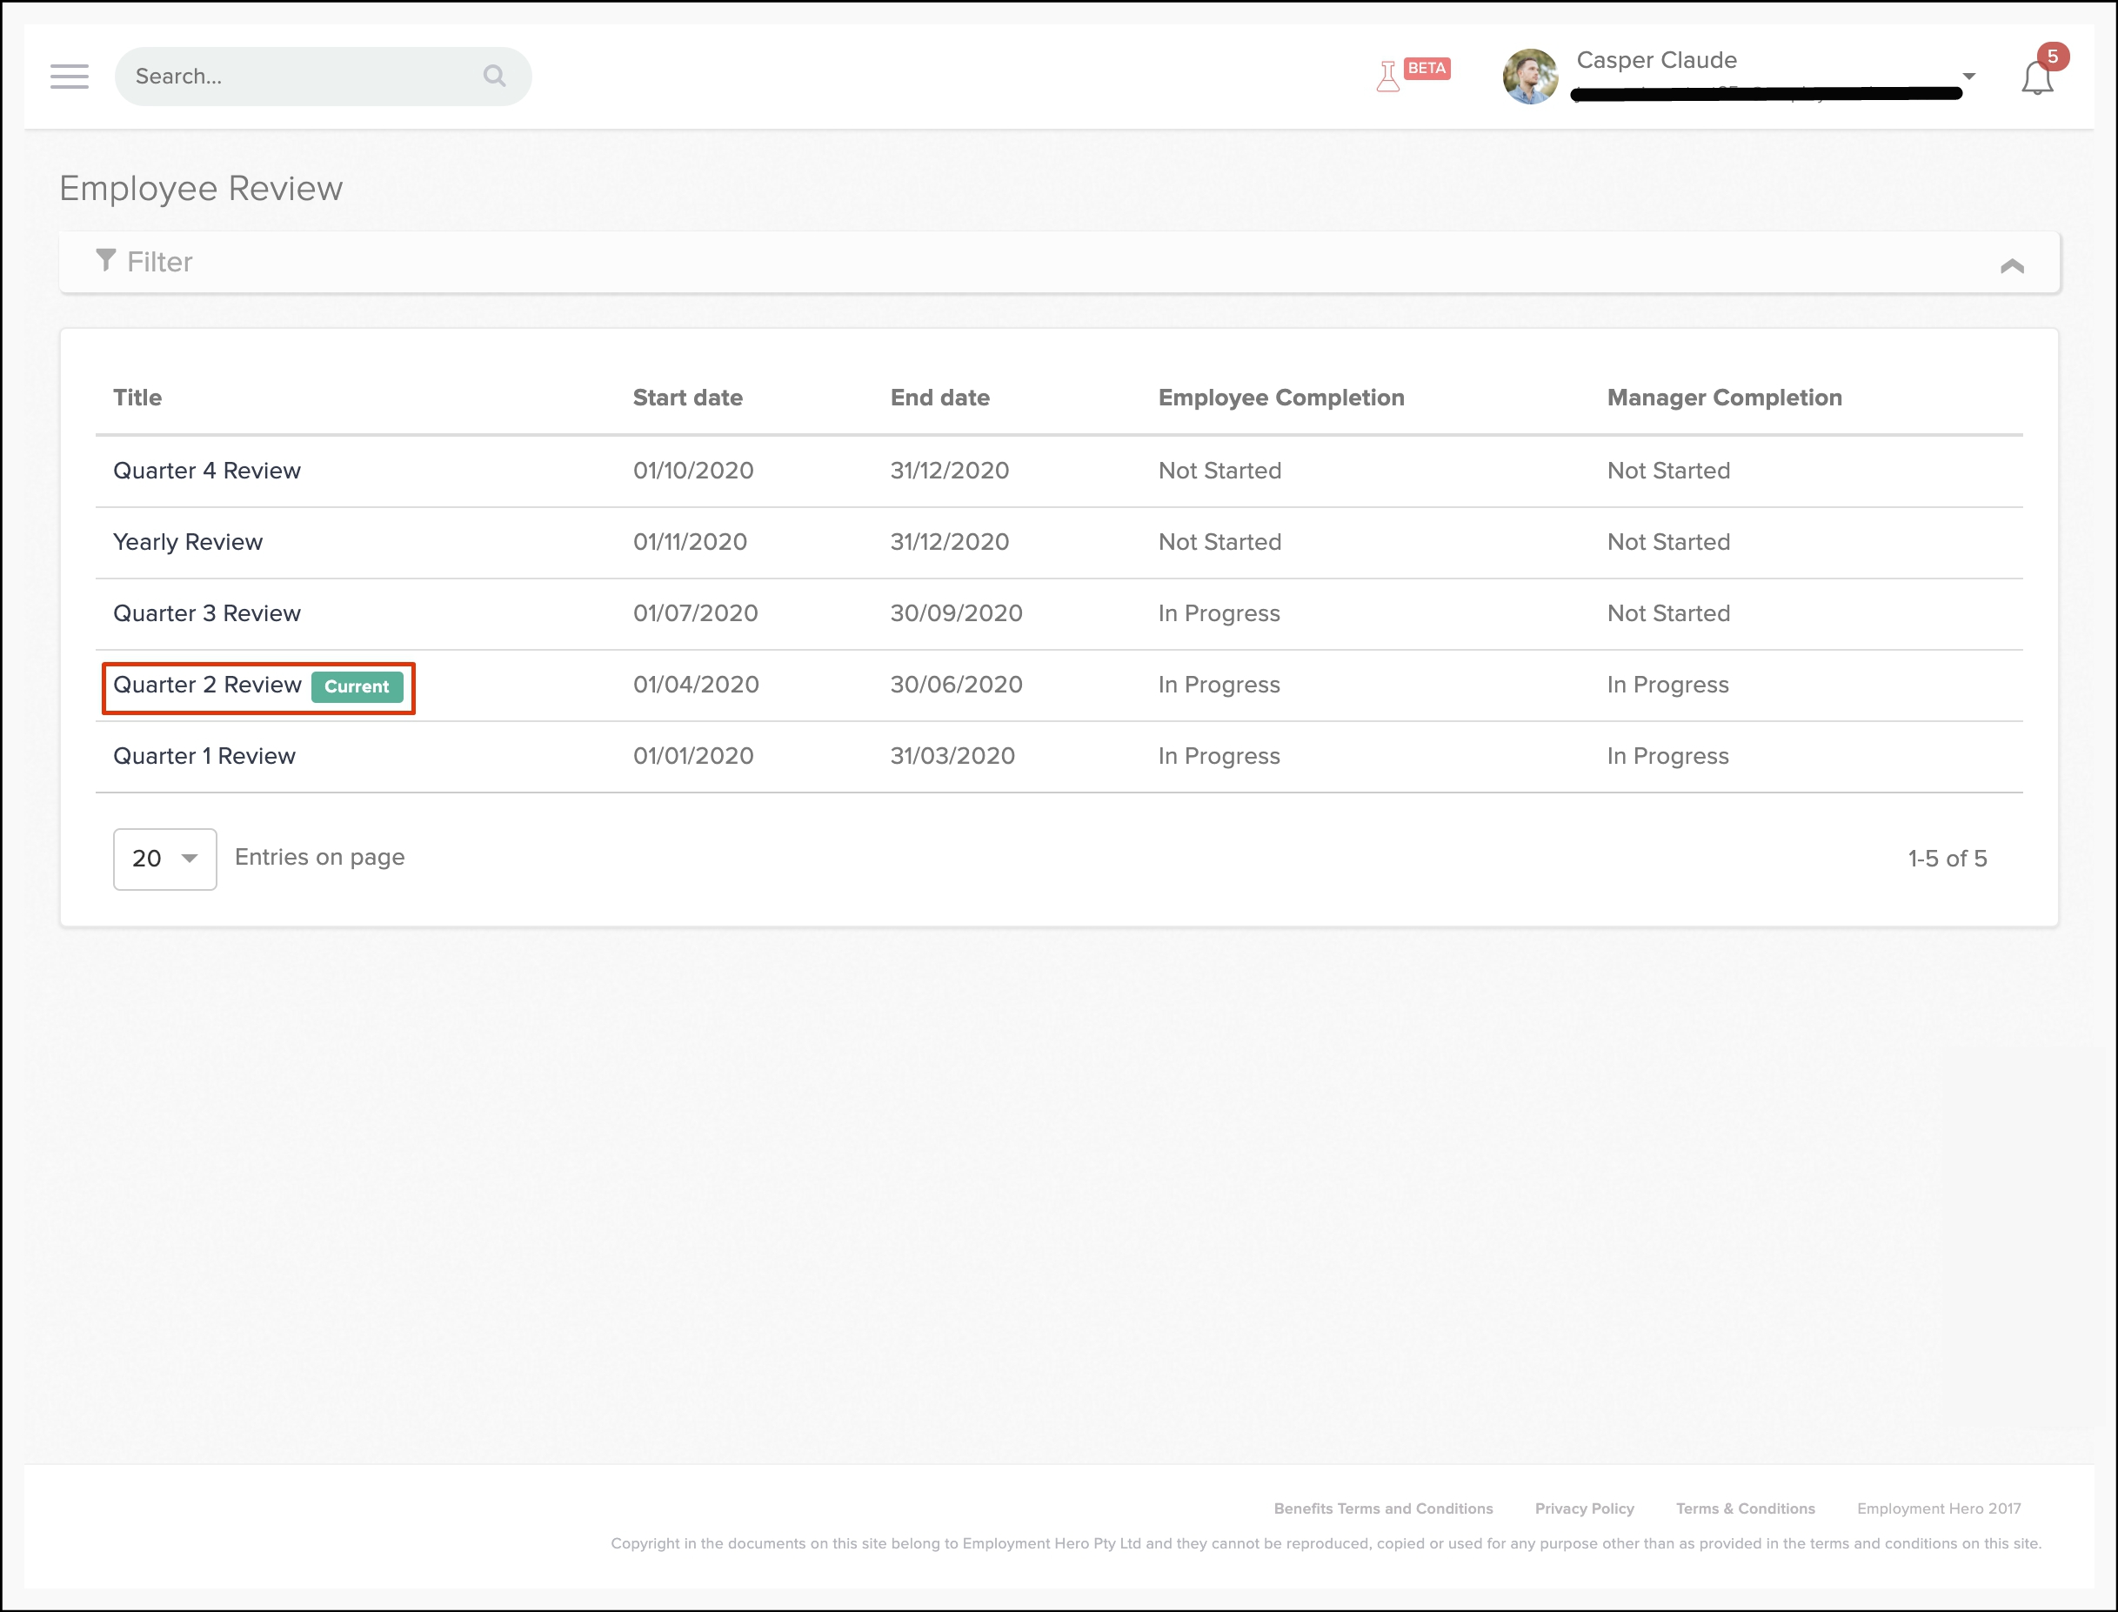Click the search magnifier icon
The height and width of the screenshot is (1612, 2118).
click(494, 76)
